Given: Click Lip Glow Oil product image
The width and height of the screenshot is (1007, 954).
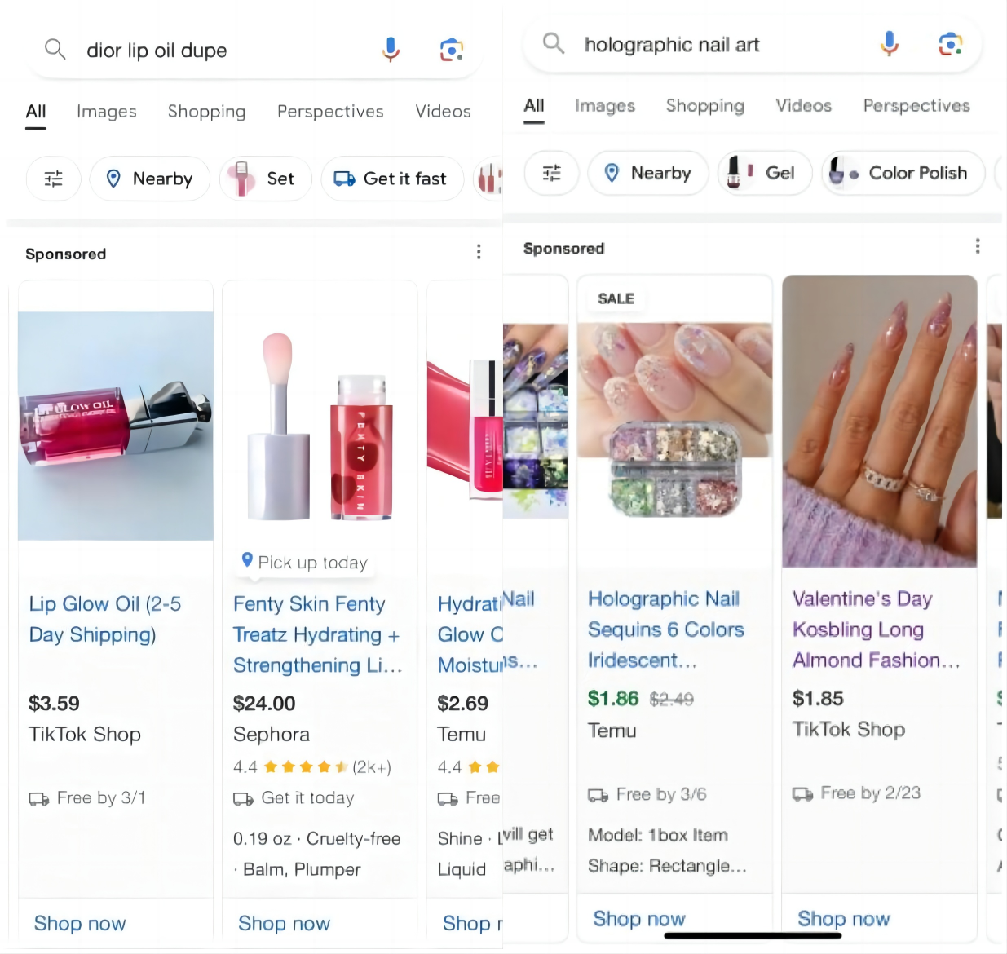Looking at the screenshot, I should pos(116,426).
